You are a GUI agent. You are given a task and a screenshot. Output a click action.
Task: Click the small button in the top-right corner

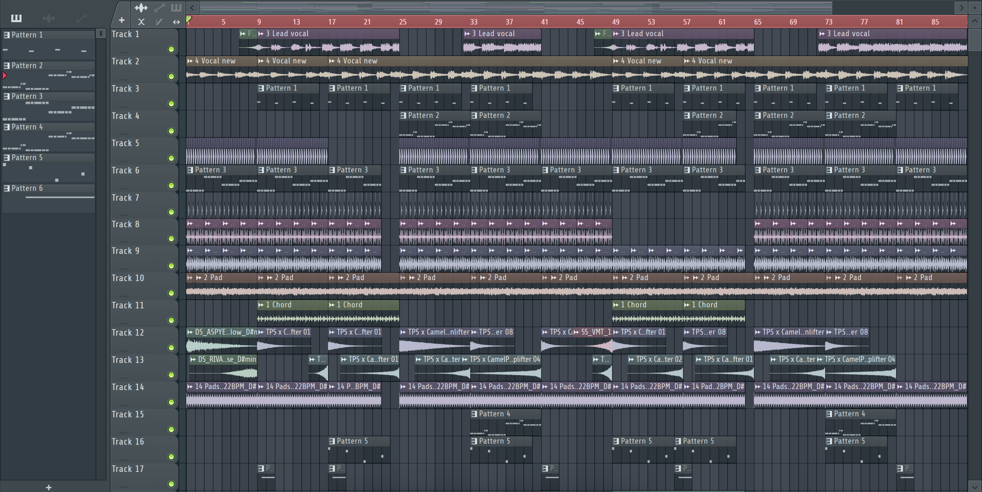pos(975,7)
